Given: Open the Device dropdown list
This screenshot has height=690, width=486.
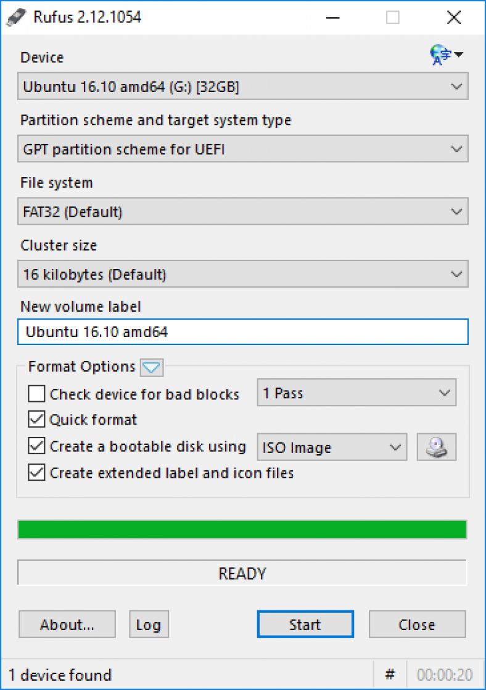Looking at the screenshot, I should coord(242,87).
